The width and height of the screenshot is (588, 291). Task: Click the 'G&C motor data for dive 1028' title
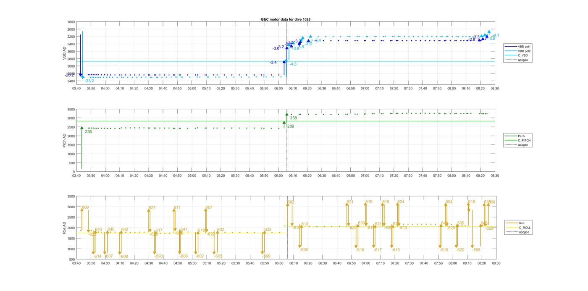point(286,19)
